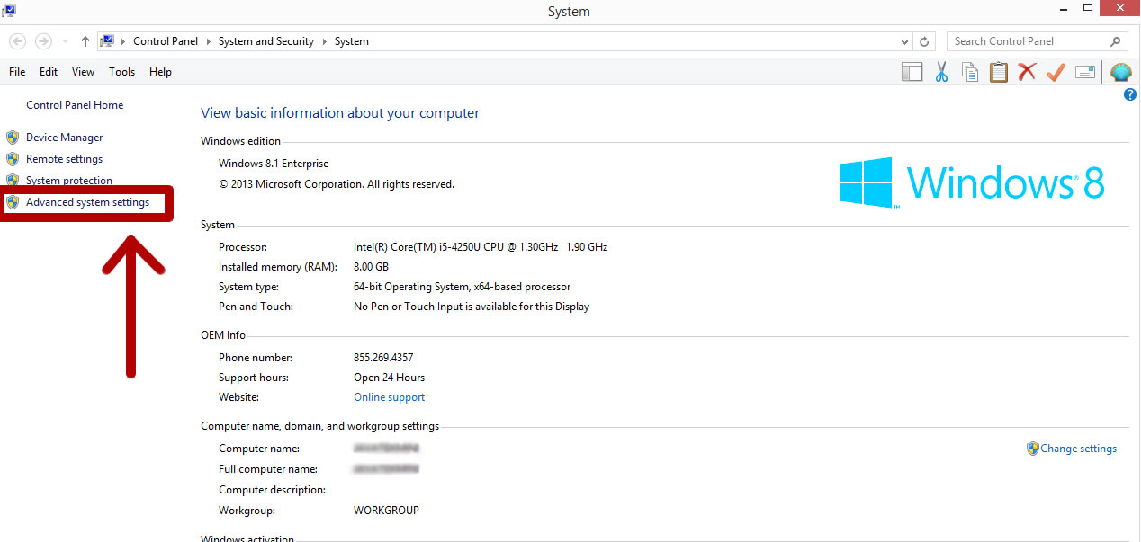Click the 'WORKGROUP' workgroup value
Viewport: 1141px width, 542px height.
point(387,511)
